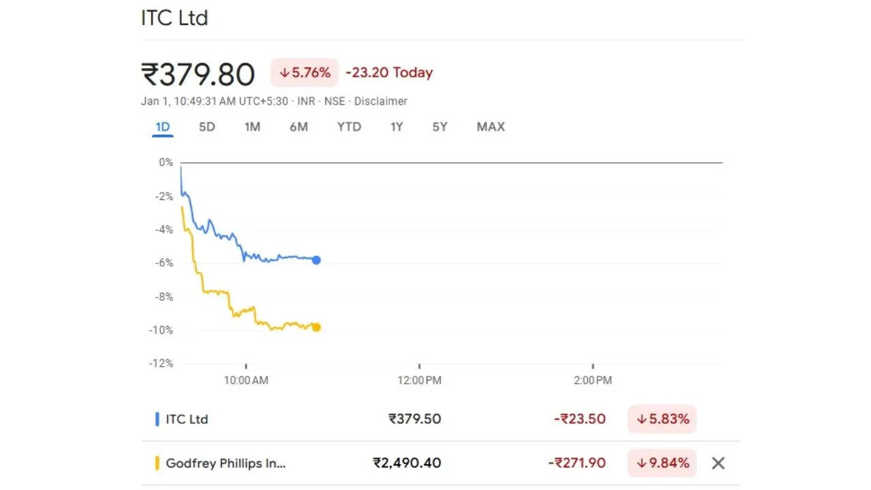Image resolution: width=871 pixels, height=490 pixels.
Task: Click the yellow Godfrey Phillips endpoint dot
Action: [316, 327]
